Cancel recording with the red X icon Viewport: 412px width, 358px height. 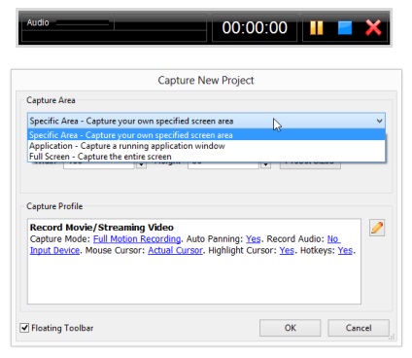(x=373, y=27)
